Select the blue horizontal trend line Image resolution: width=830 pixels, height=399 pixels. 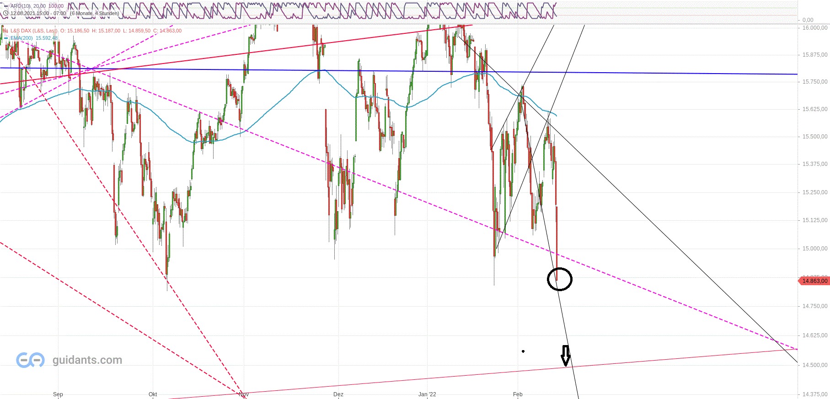pos(399,71)
